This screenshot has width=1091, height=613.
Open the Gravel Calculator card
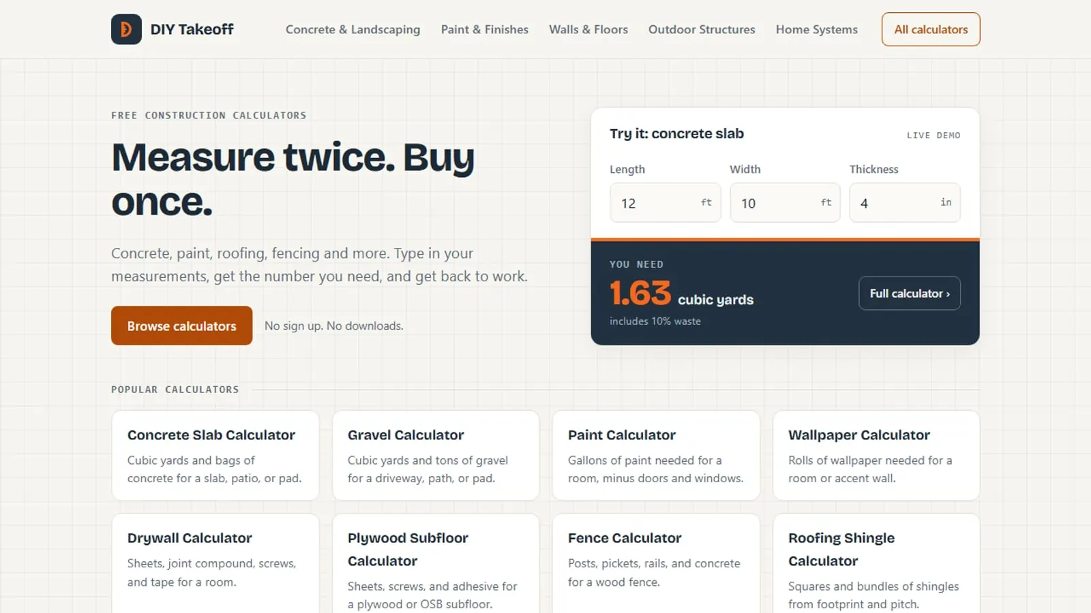[x=436, y=455]
